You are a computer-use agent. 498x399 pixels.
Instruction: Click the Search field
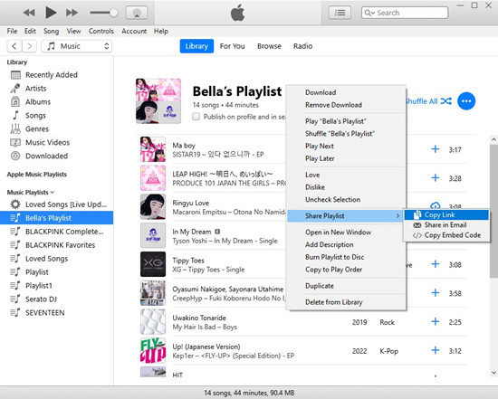pos(405,13)
